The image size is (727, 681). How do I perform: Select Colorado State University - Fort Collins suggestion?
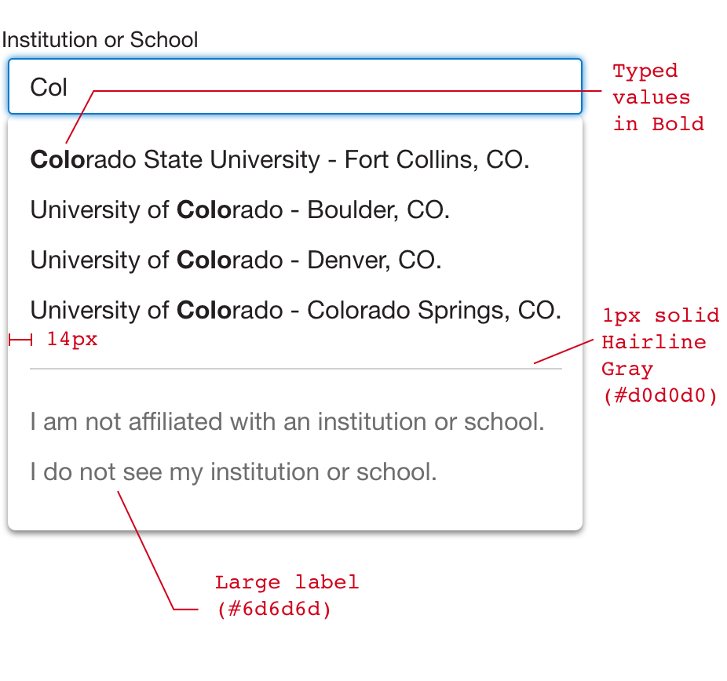coord(279,160)
